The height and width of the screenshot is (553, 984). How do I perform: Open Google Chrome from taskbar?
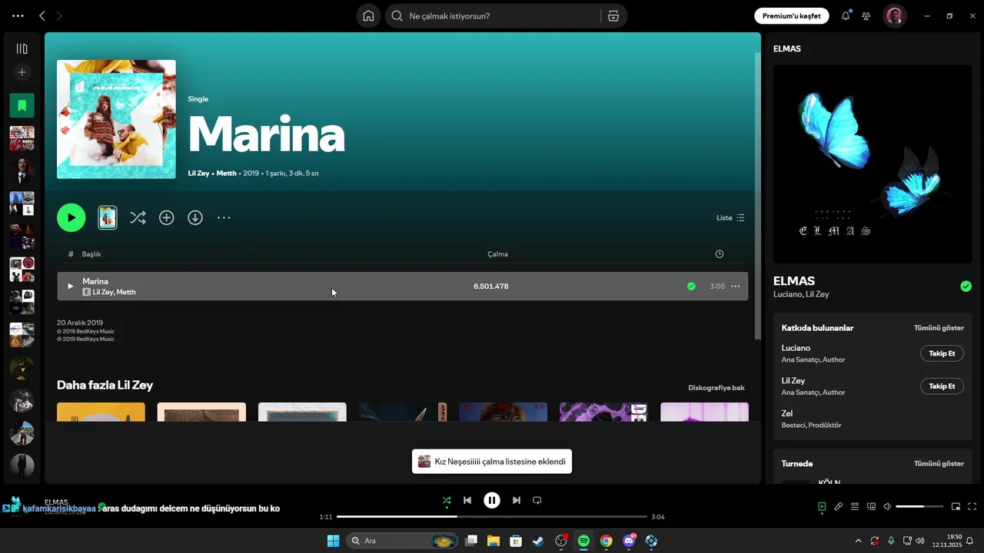coord(607,541)
